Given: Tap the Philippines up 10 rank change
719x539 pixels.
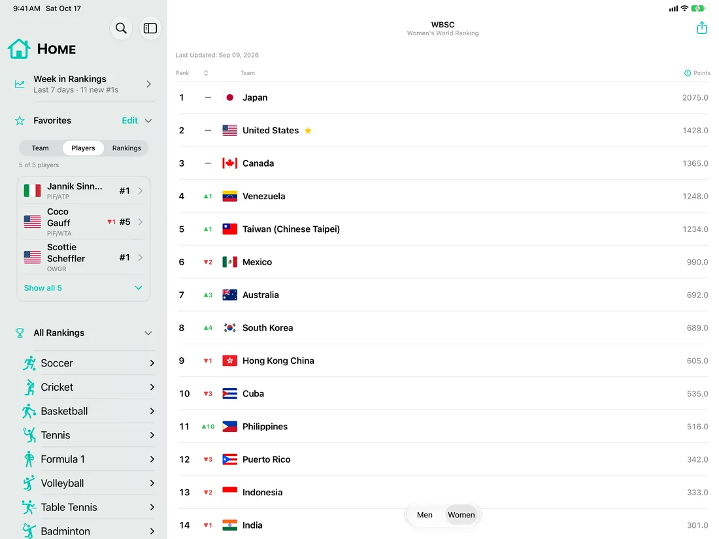Looking at the screenshot, I should pos(208,427).
